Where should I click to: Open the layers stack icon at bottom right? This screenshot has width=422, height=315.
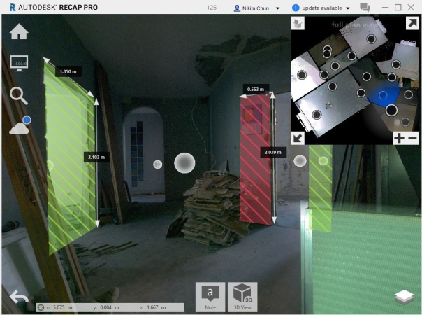coord(404,297)
